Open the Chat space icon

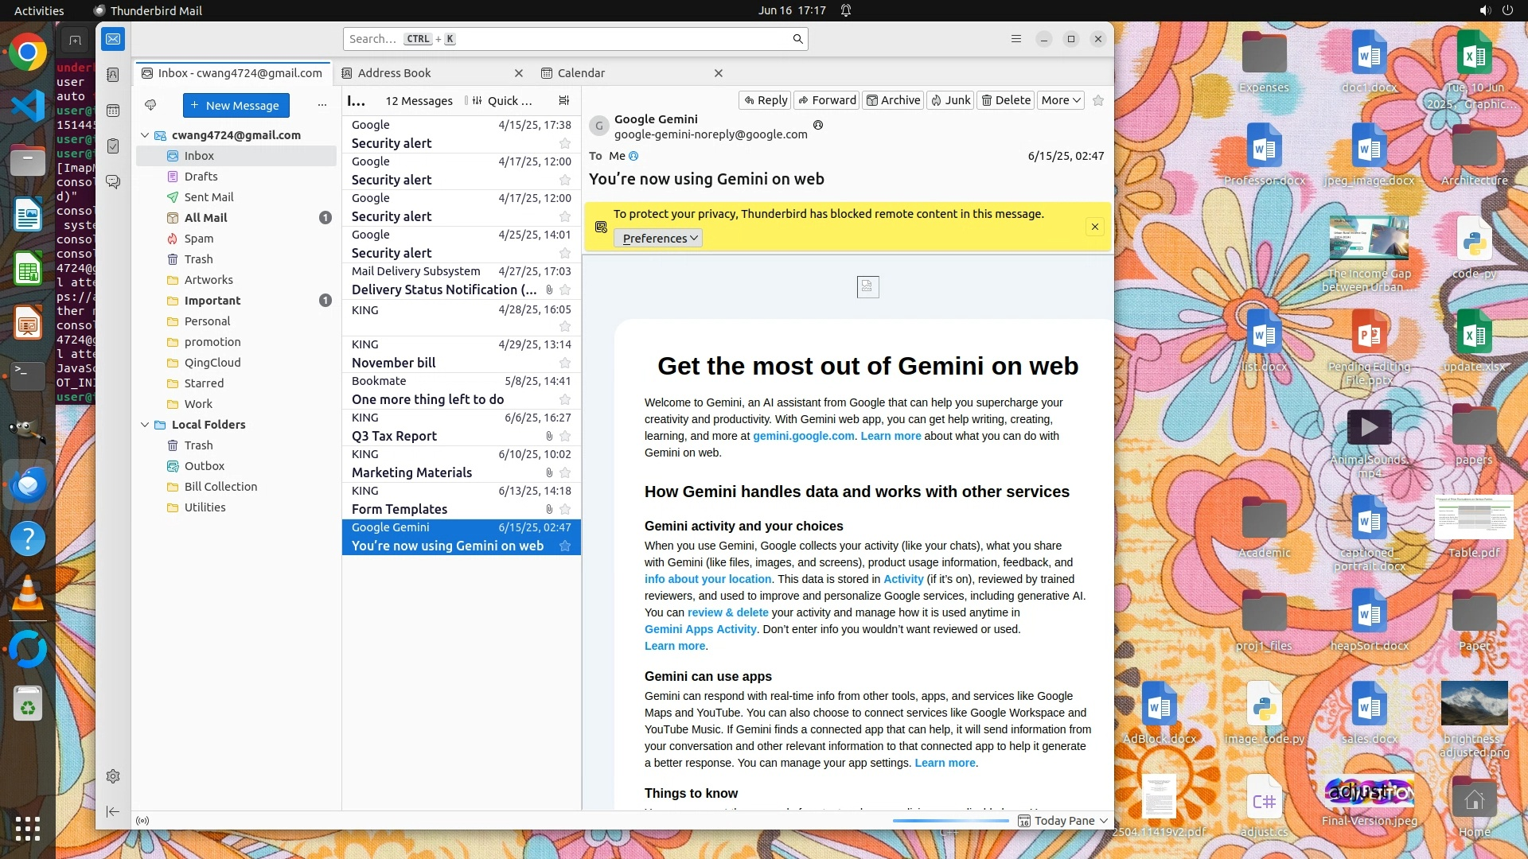(113, 182)
